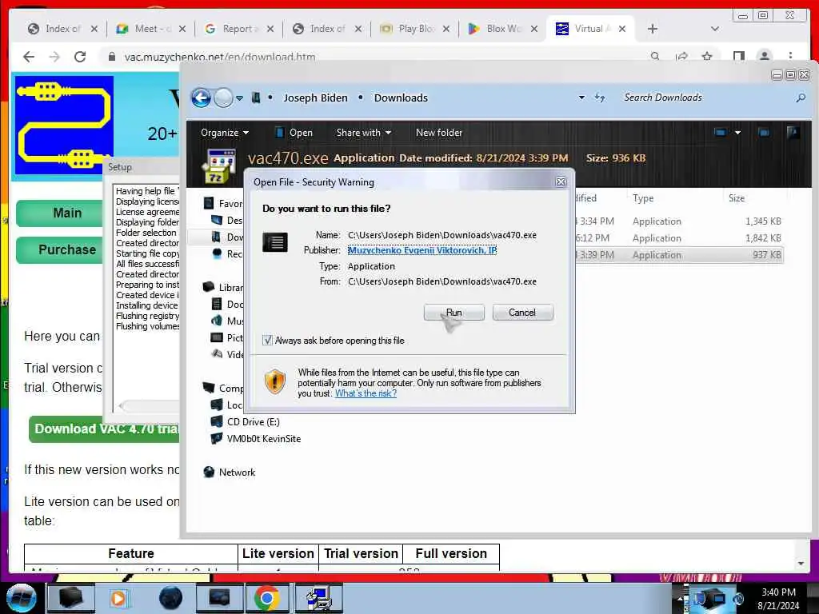The width and height of the screenshot is (819, 614).
Task: Click New folder in the Explorer toolbar
Action: (439, 133)
